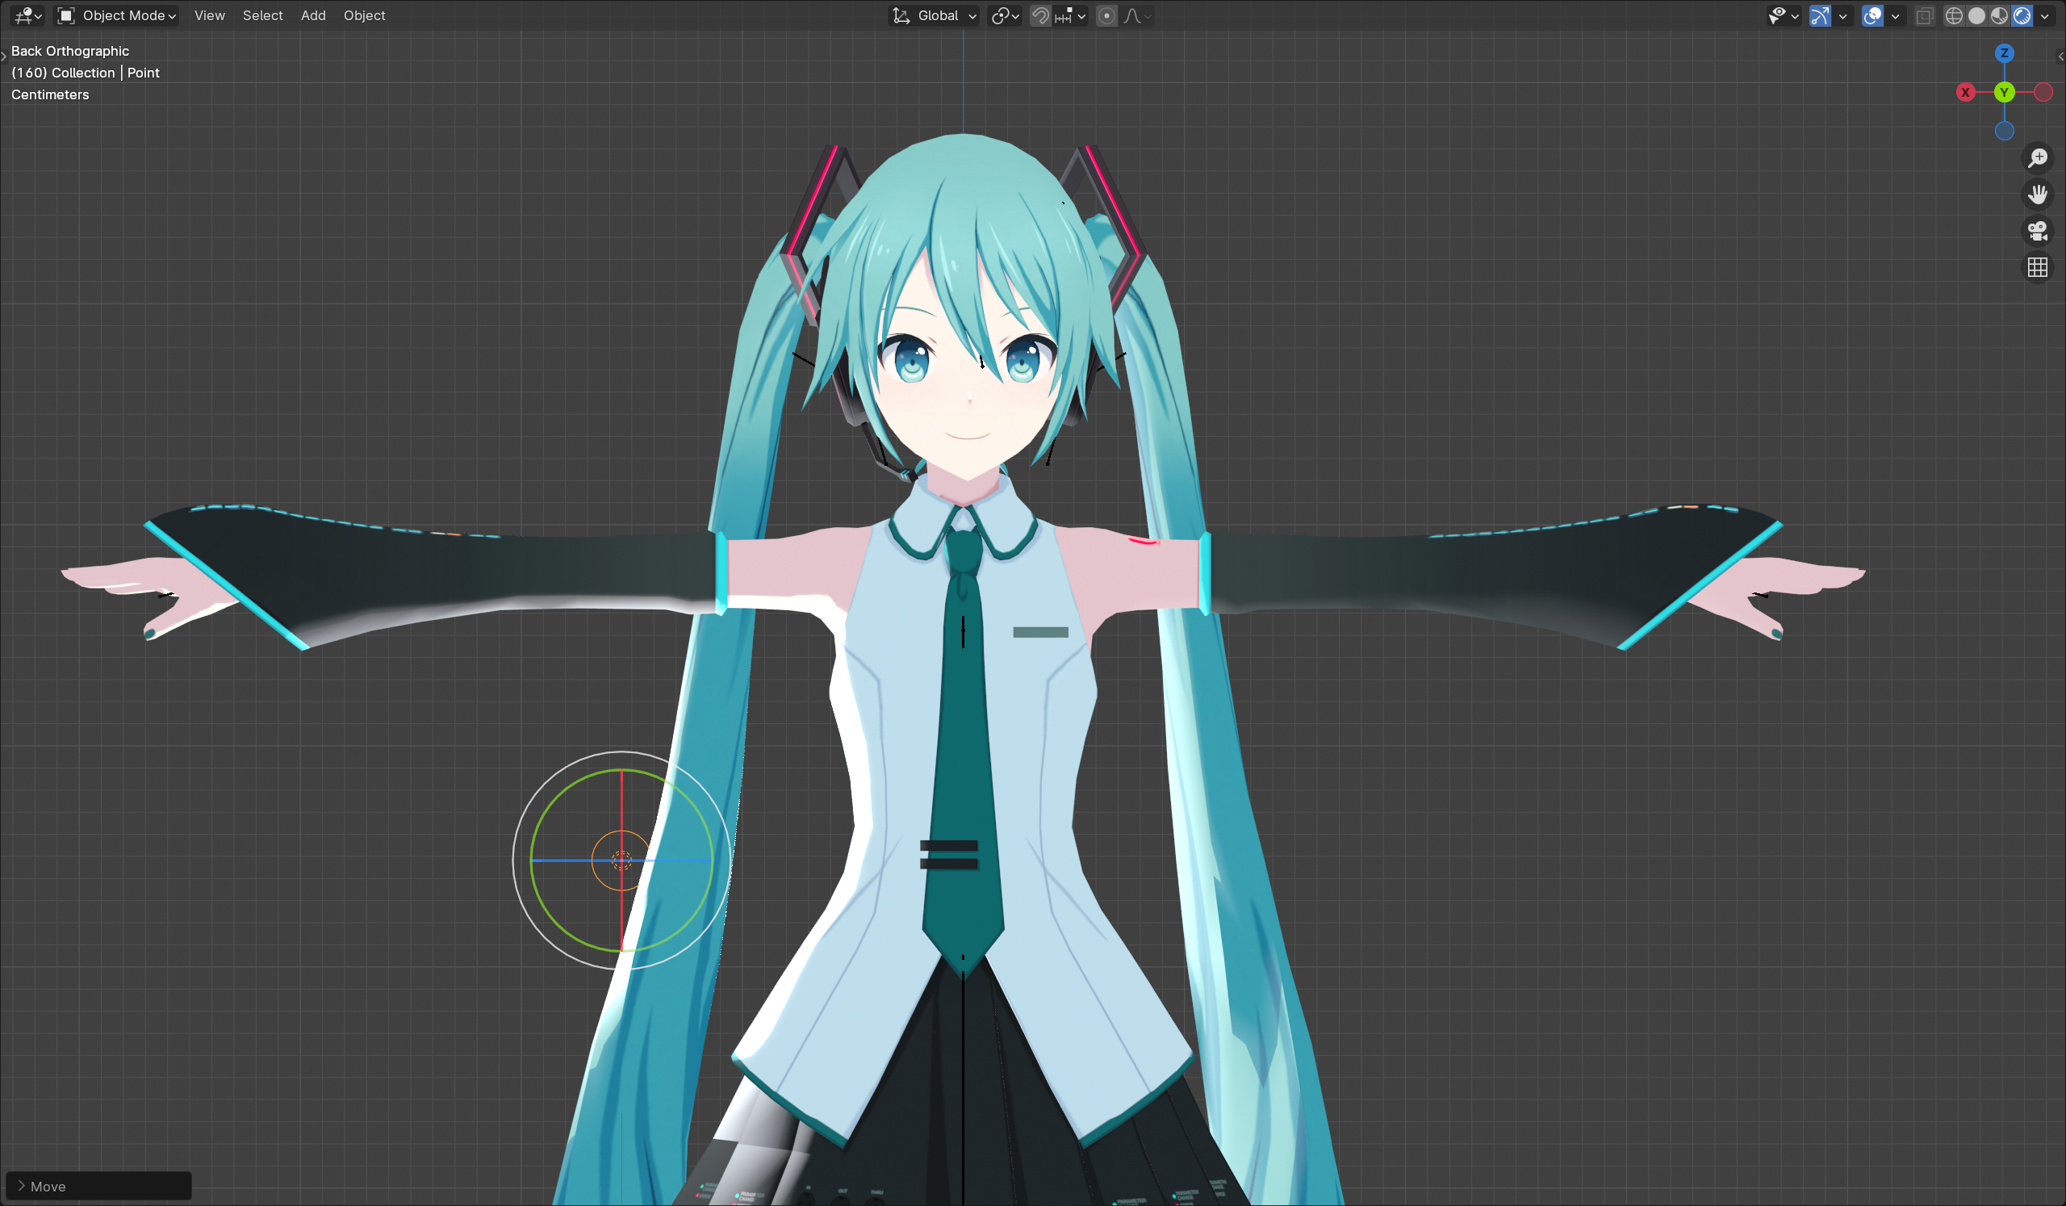Image resolution: width=2066 pixels, height=1206 pixels.
Task: Expand the overlays options dropdown
Action: (1896, 15)
